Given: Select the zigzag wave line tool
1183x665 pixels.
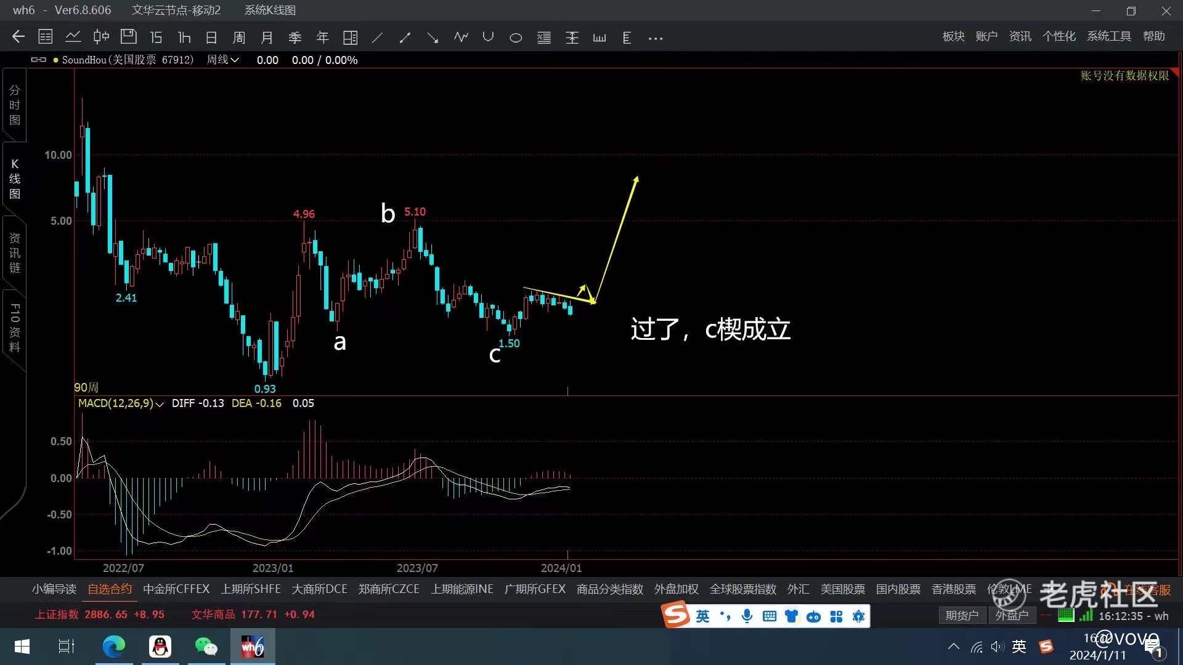Looking at the screenshot, I should pyautogui.click(x=460, y=38).
